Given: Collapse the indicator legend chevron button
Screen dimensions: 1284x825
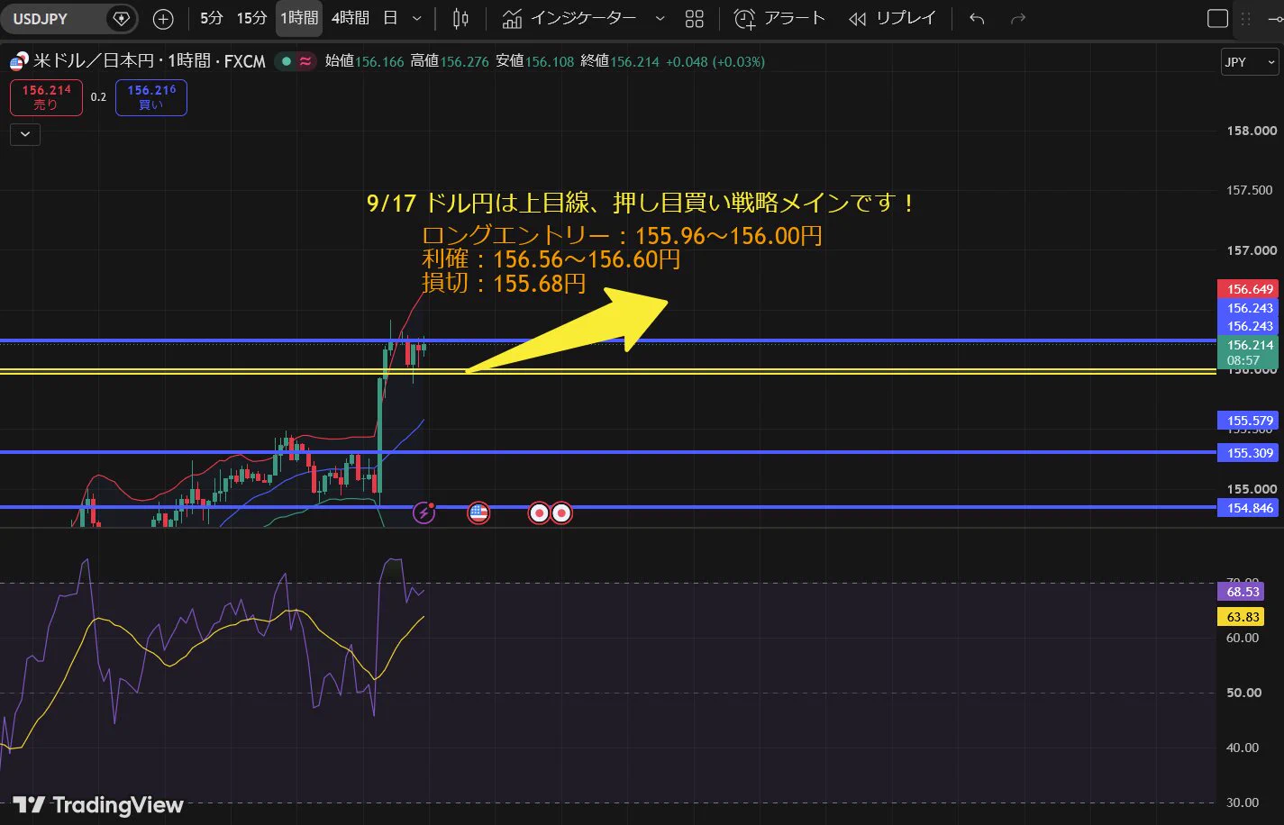Looking at the screenshot, I should (x=25, y=134).
